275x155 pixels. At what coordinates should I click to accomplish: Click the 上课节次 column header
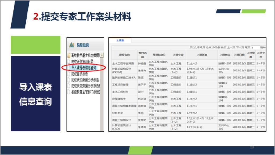point(260,55)
